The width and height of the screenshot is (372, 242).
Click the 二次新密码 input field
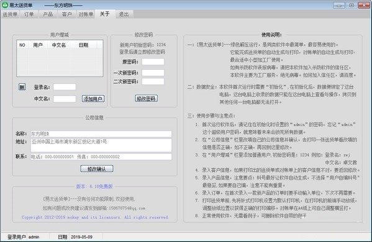153,81
